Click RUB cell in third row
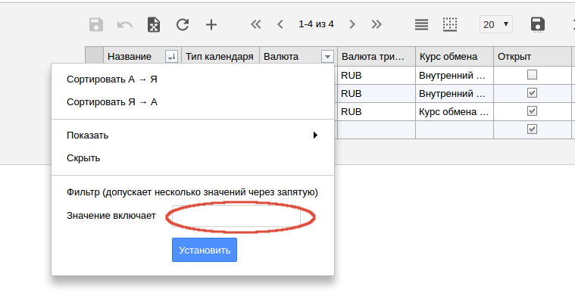 coord(377,111)
